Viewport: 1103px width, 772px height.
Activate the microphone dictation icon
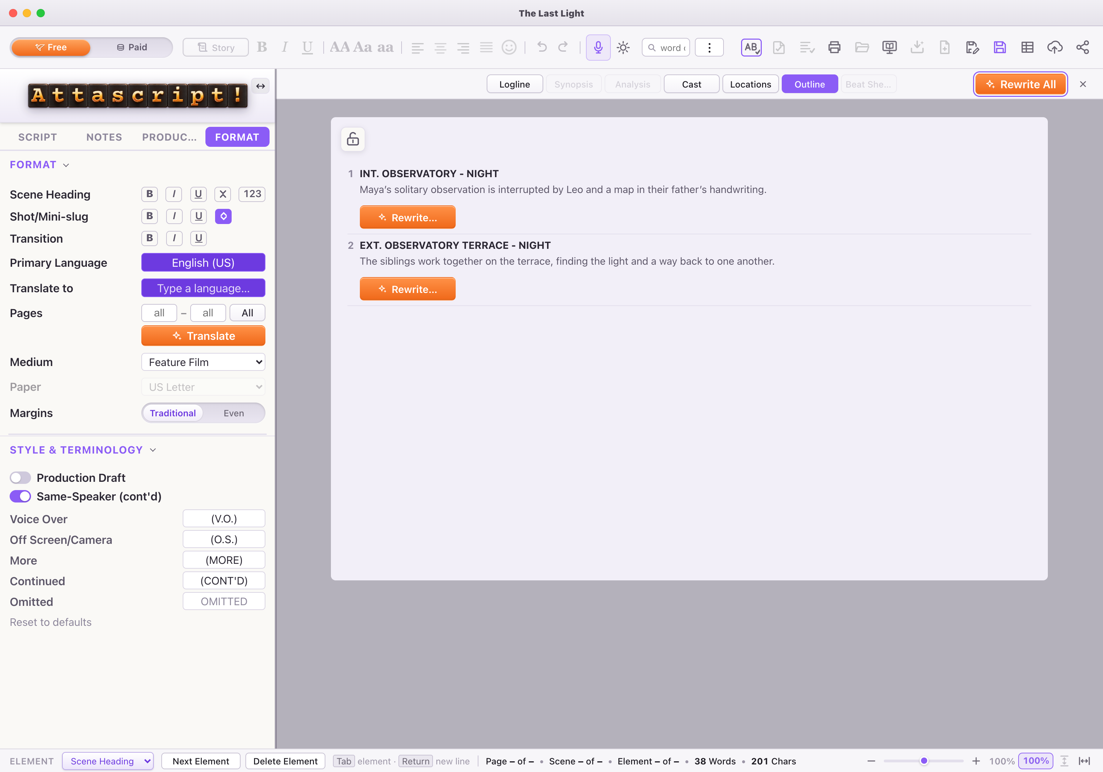(598, 47)
